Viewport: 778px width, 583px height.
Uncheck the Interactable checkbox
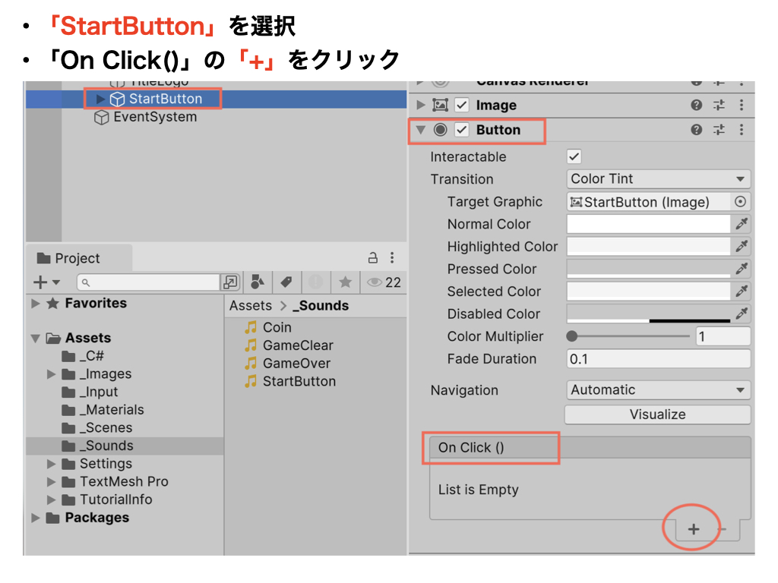(574, 157)
